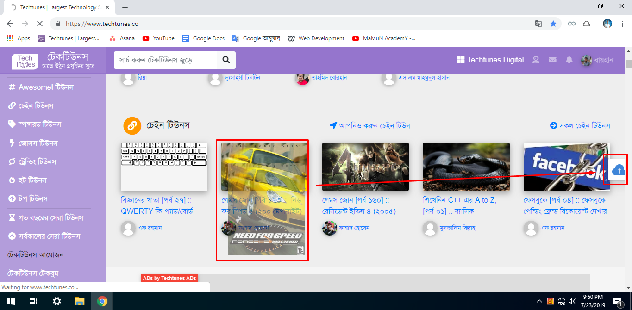Focus the Techtunes search input field
This screenshot has height=310, width=632.
pyautogui.click(x=165, y=60)
